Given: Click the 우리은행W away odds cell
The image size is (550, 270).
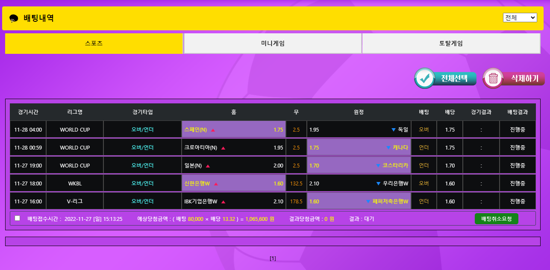Looking at the screenshot, I should pyautogui.click(x=359, y=184).
